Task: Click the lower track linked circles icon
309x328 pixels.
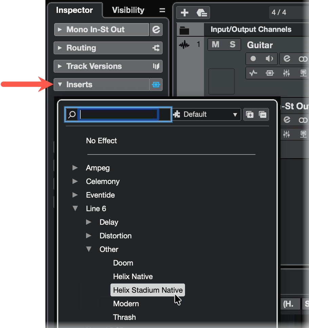Action: [x=303, y=120]
